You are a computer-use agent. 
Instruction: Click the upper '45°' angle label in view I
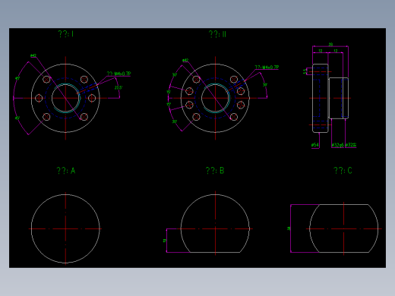tap(17, 78)
